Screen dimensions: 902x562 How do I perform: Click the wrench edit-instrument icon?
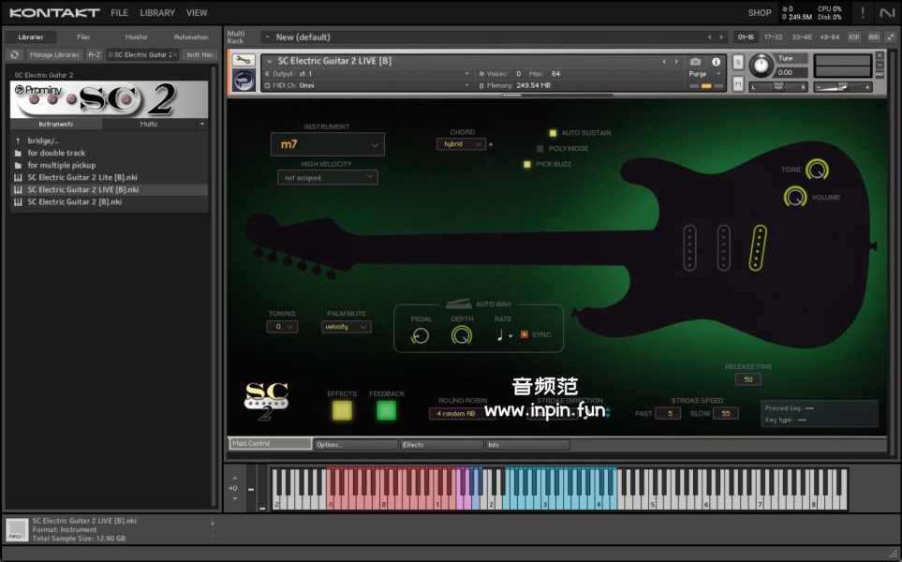click(243, 61)
